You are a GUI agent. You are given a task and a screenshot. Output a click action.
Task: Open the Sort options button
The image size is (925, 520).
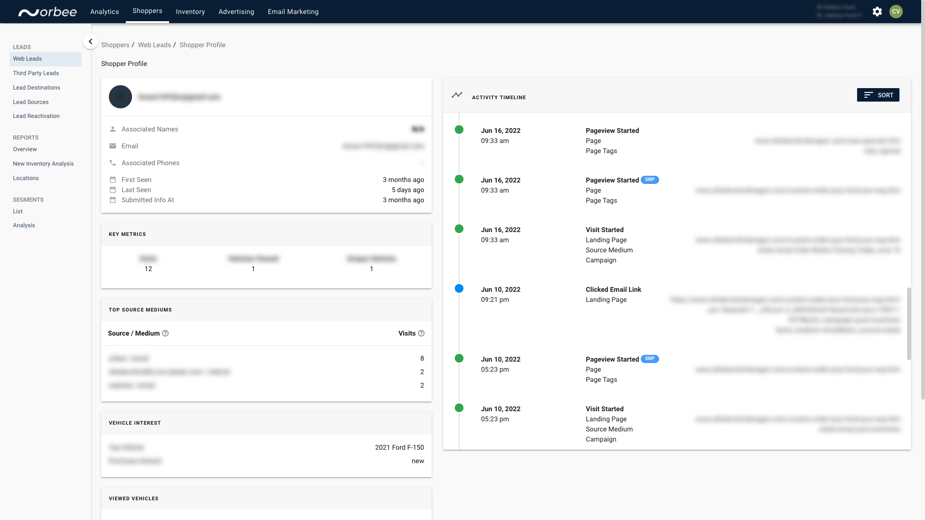click(878, 95)
